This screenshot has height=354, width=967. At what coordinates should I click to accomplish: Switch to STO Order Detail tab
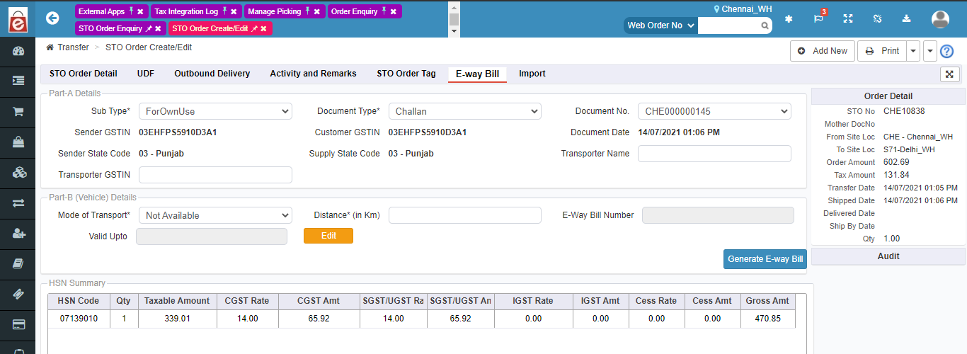pyautogui.click(x=84, y=74)
